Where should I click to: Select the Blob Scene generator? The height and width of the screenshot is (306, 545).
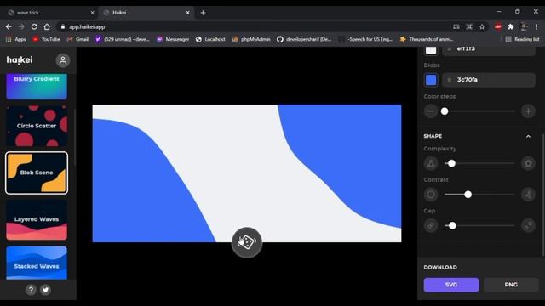[37, 173]
